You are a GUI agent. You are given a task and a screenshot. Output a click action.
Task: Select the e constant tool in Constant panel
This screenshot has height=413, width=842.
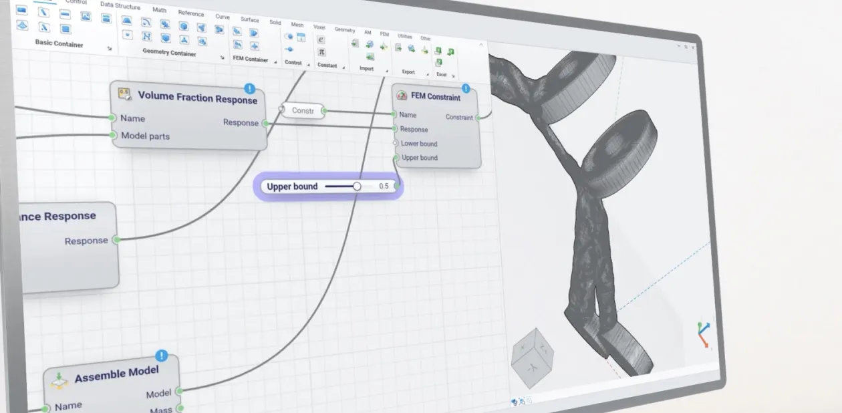[321, 39]
